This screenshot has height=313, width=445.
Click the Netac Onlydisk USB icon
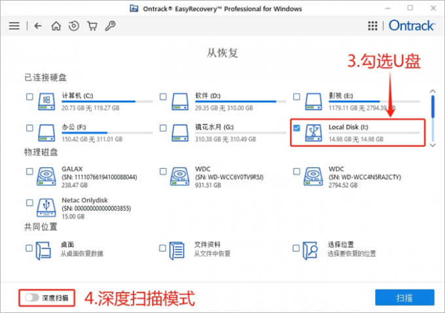pyautogui.click(x=46, y=208)
